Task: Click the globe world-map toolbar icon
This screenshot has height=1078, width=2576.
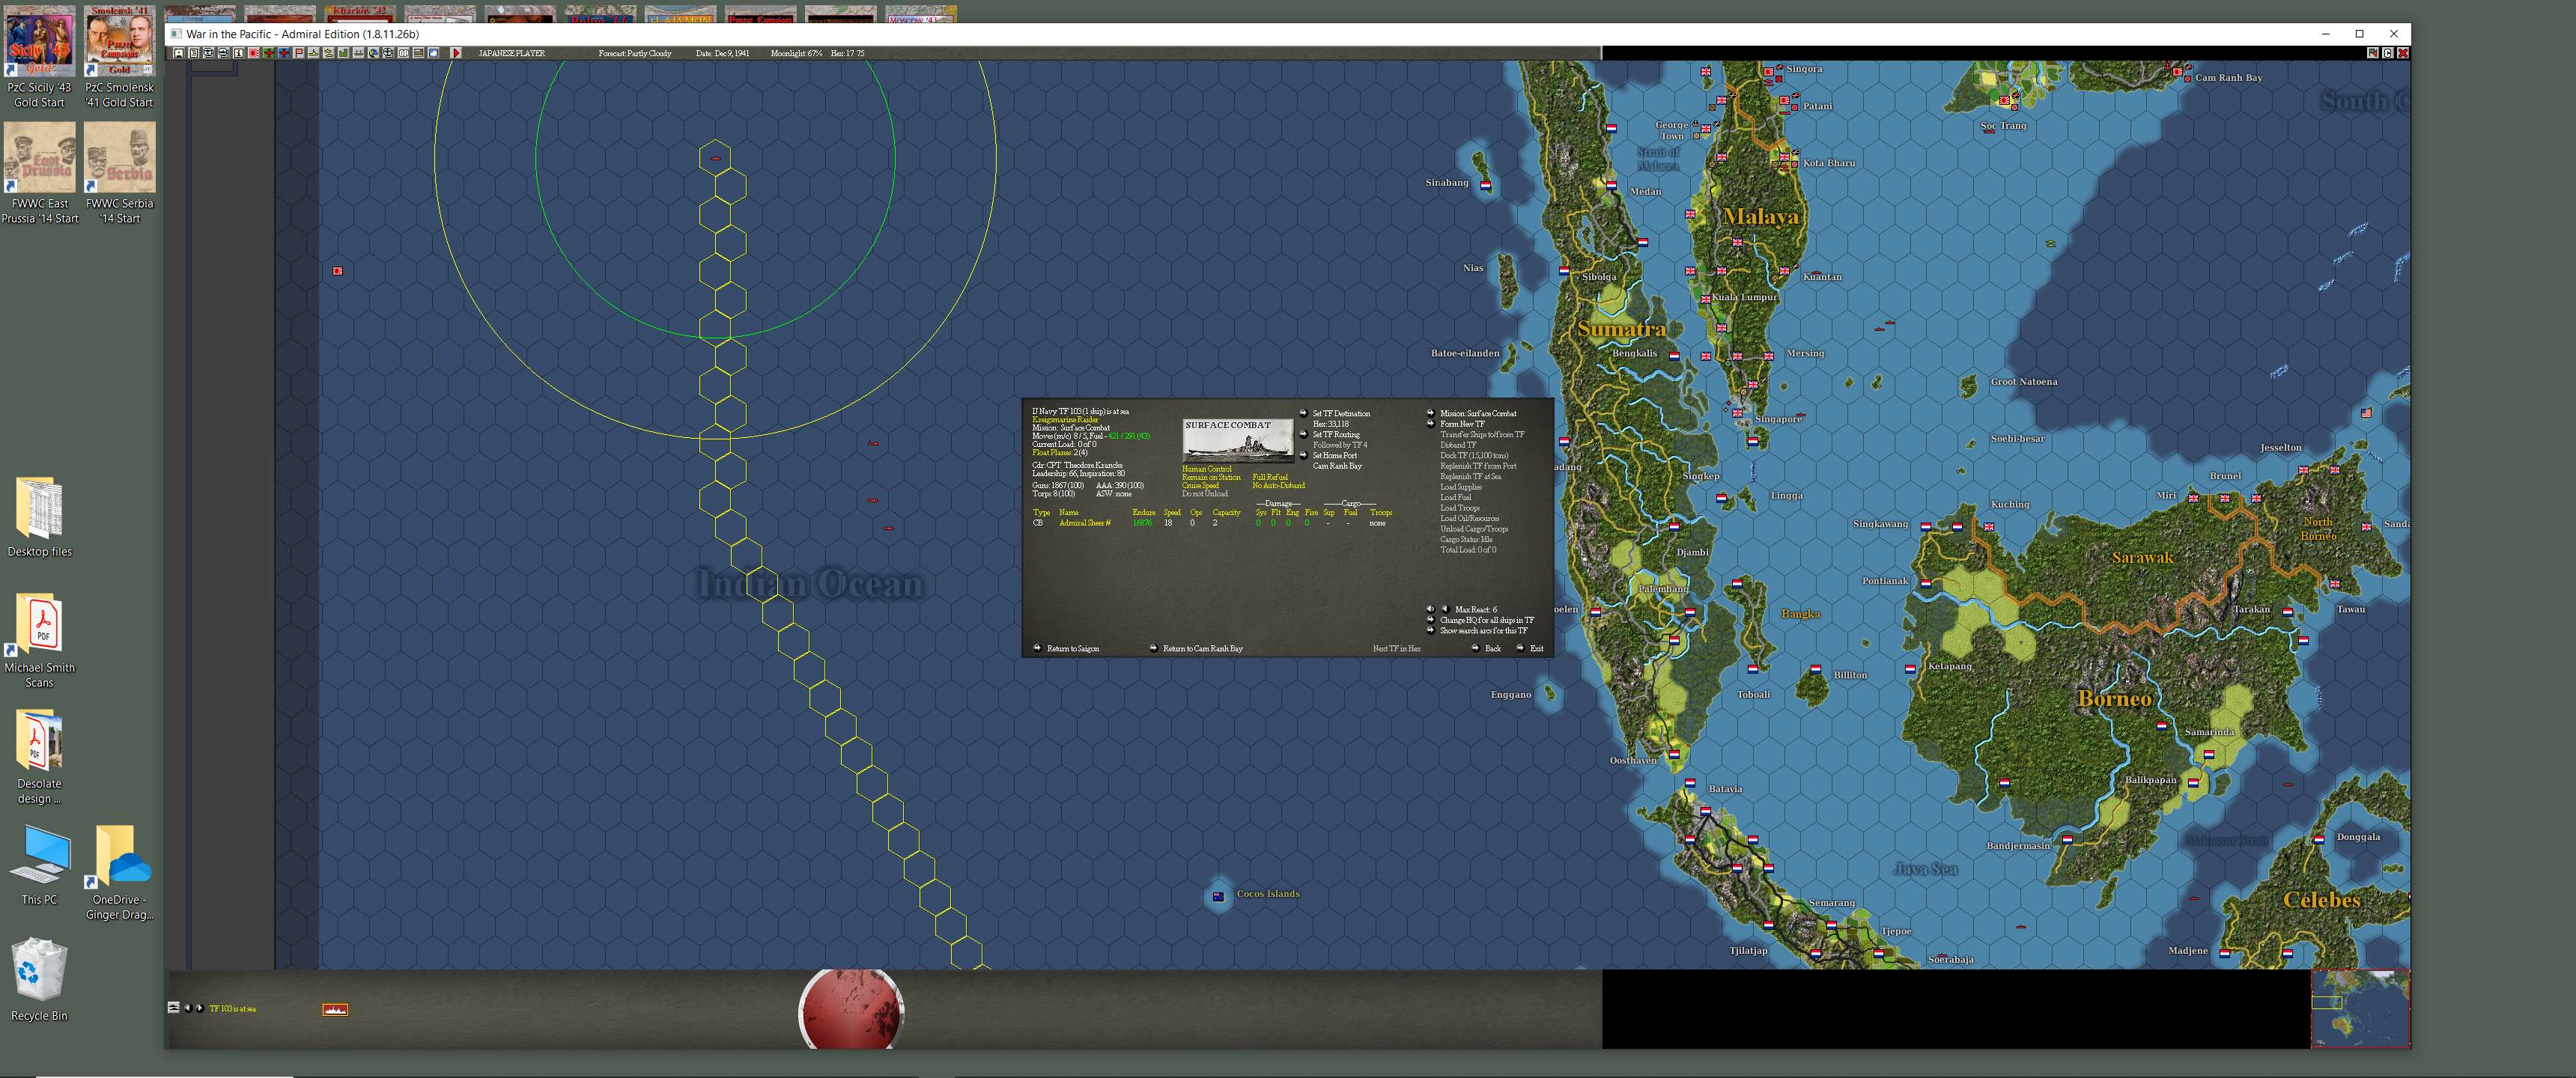Action: click(374, 52)
